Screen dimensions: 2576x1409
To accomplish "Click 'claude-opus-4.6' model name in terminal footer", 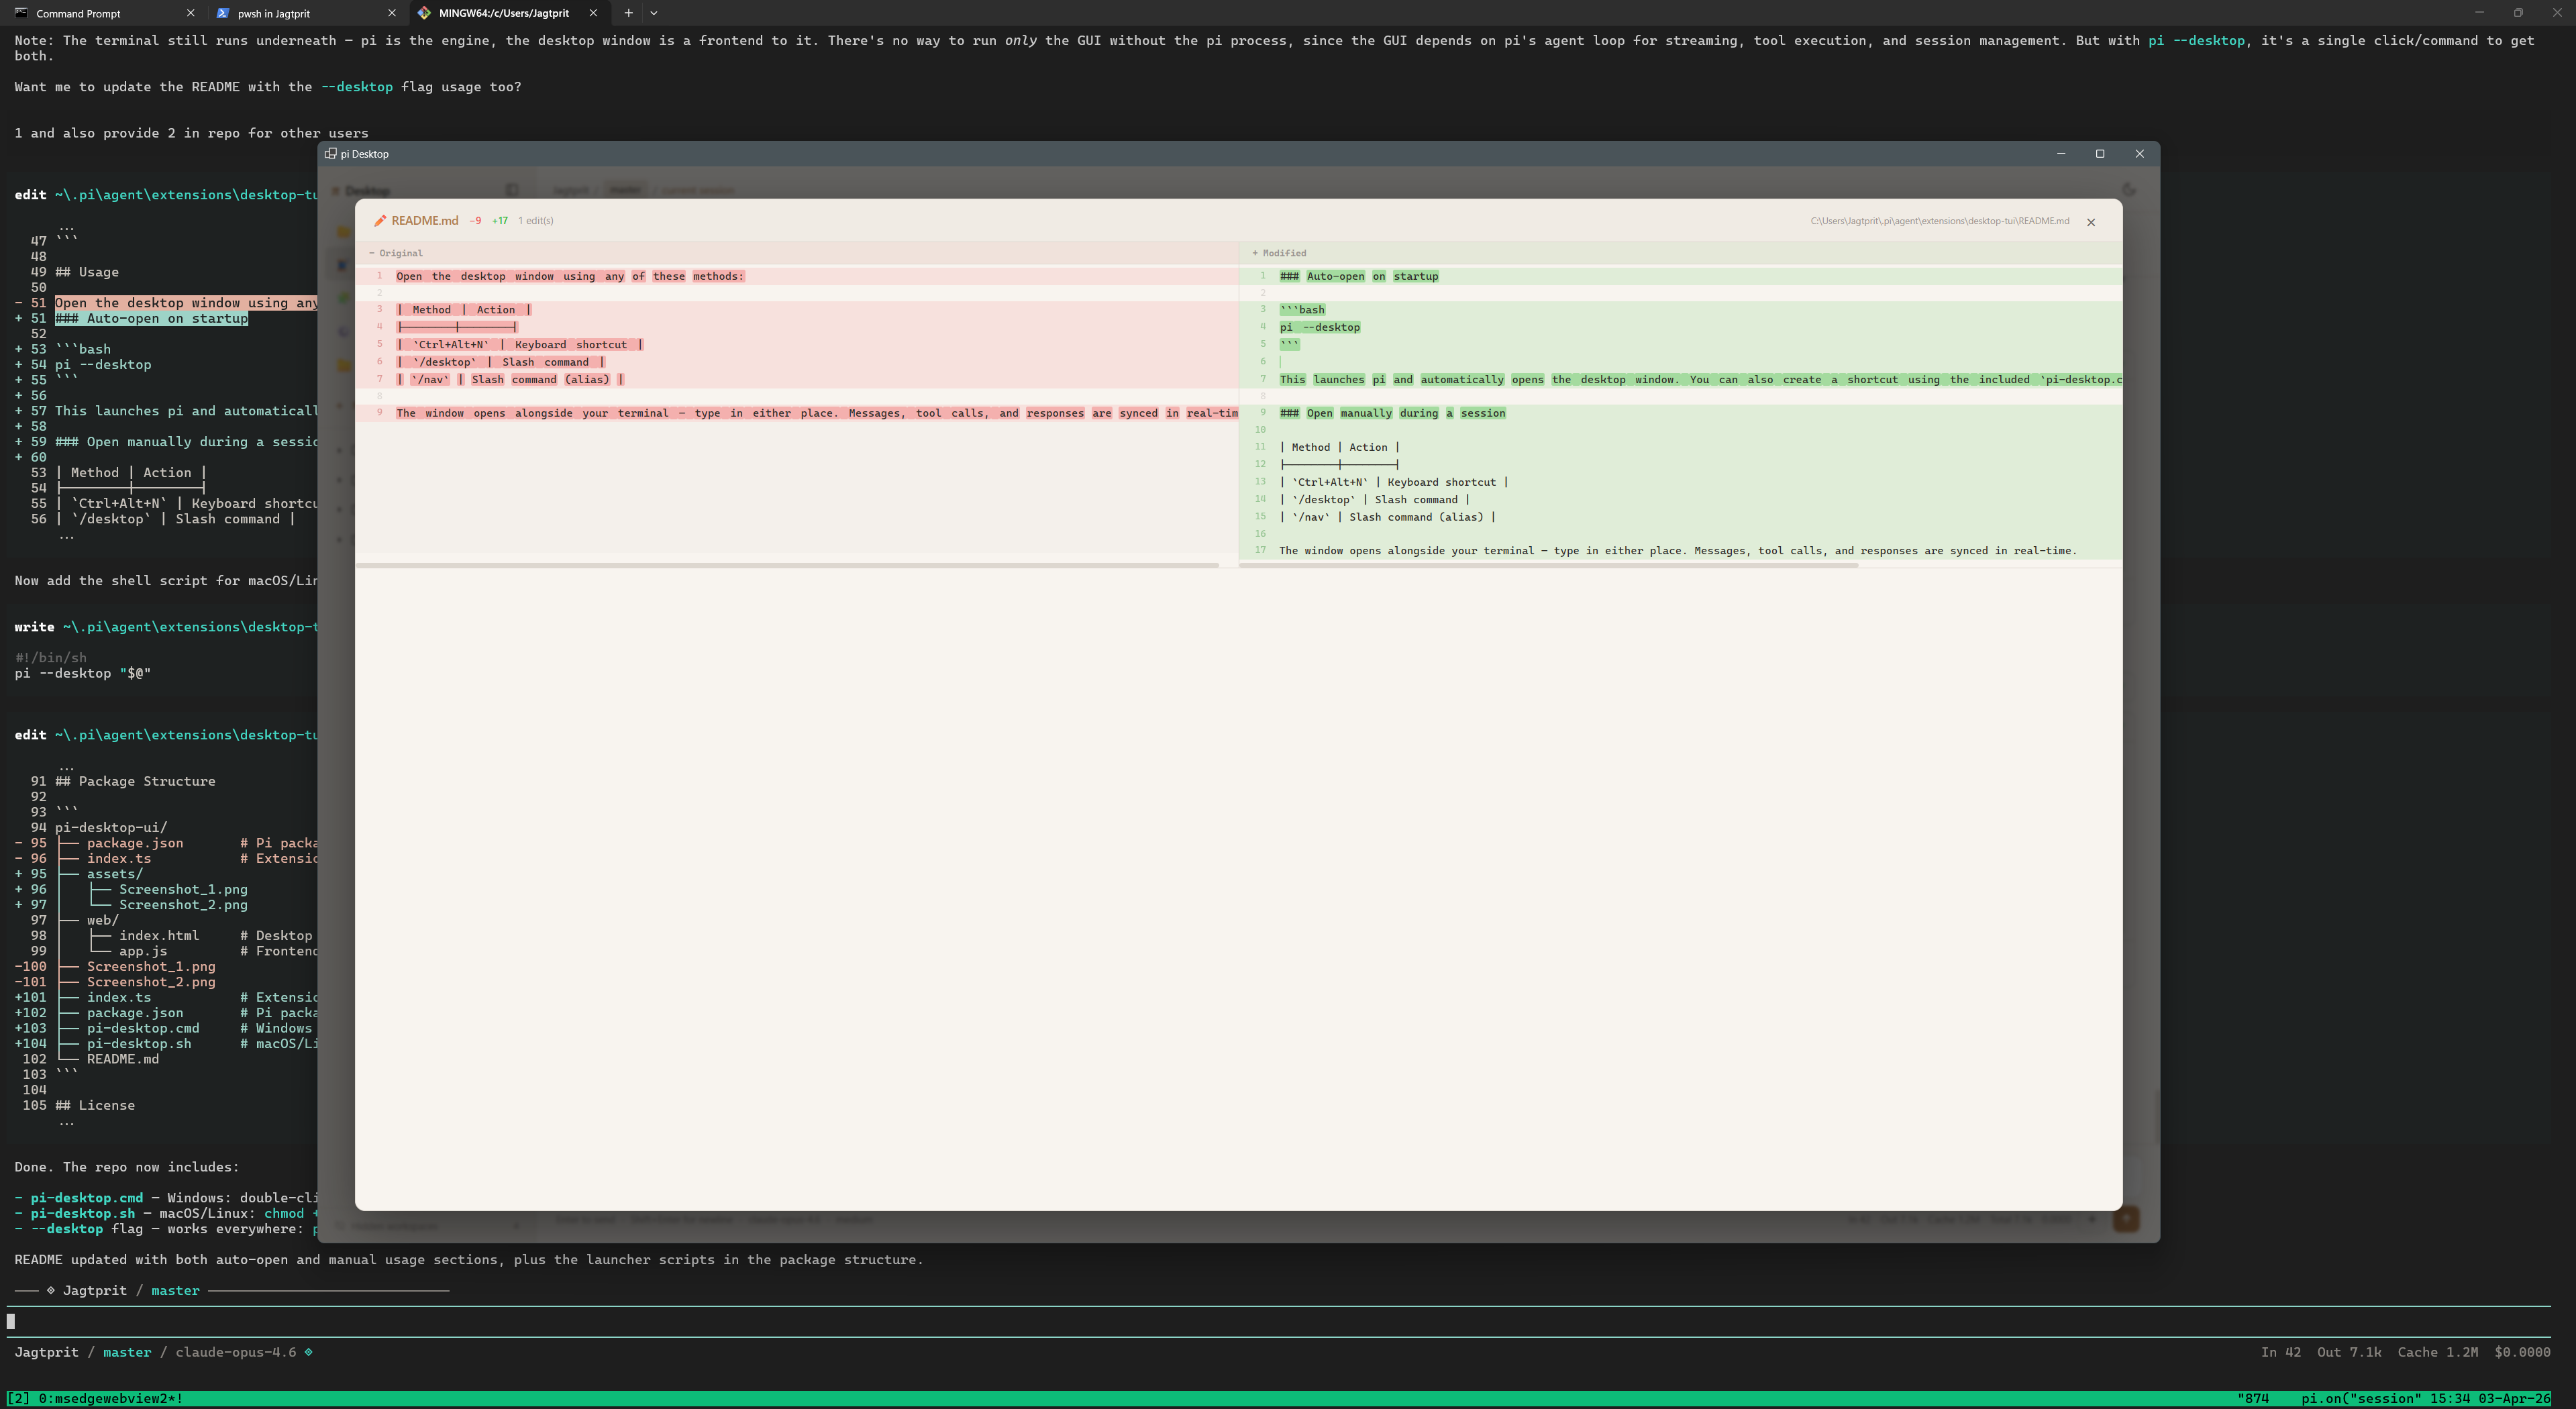I will click(x=236, y=1352).
